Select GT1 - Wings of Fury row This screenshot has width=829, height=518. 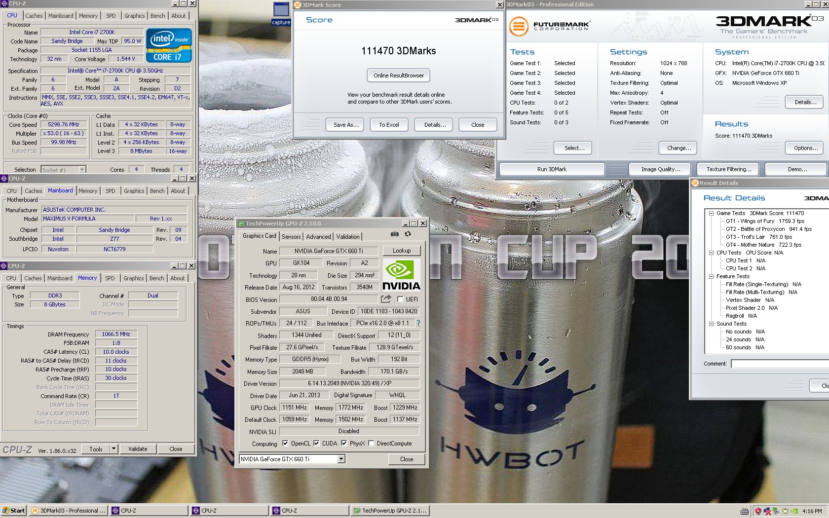(x=765, y=221)
